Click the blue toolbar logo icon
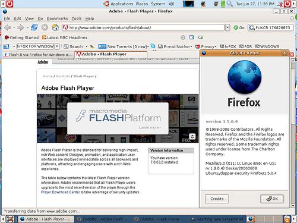This screenshot has height=223, width=297. 7,46
